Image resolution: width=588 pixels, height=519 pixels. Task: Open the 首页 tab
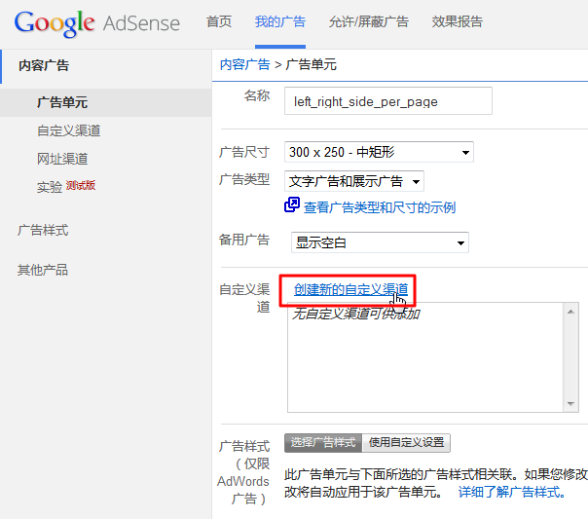(x=219, y=21)
